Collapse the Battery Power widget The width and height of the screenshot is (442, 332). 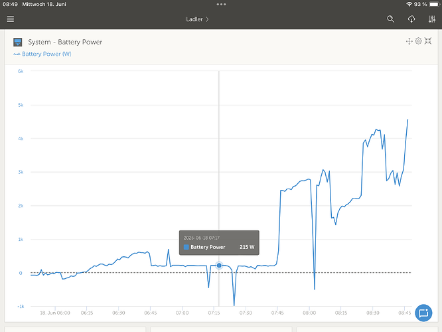[x=427, y=41]
